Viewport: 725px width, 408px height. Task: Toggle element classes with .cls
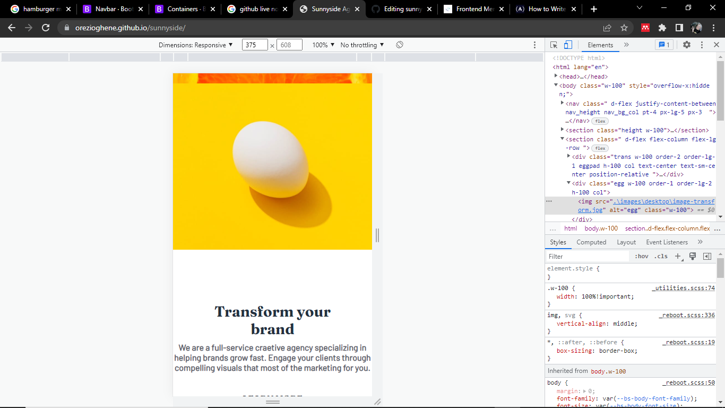pyautogui.click(x=661, y=256)
